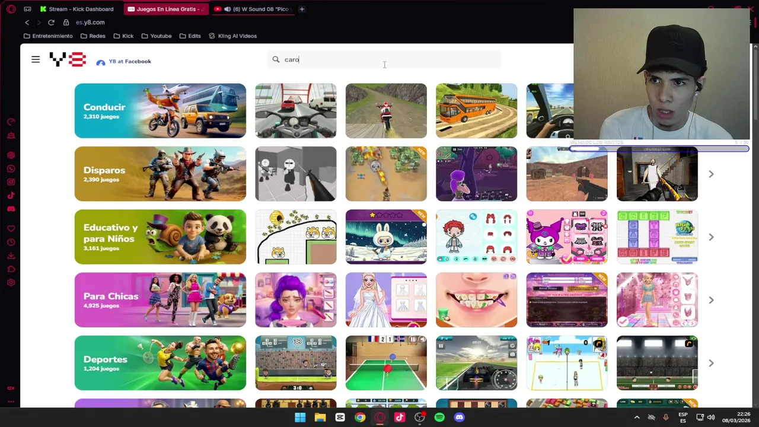Open sidebar three-dots more options
759x427 pixels.
click(11, 401)
